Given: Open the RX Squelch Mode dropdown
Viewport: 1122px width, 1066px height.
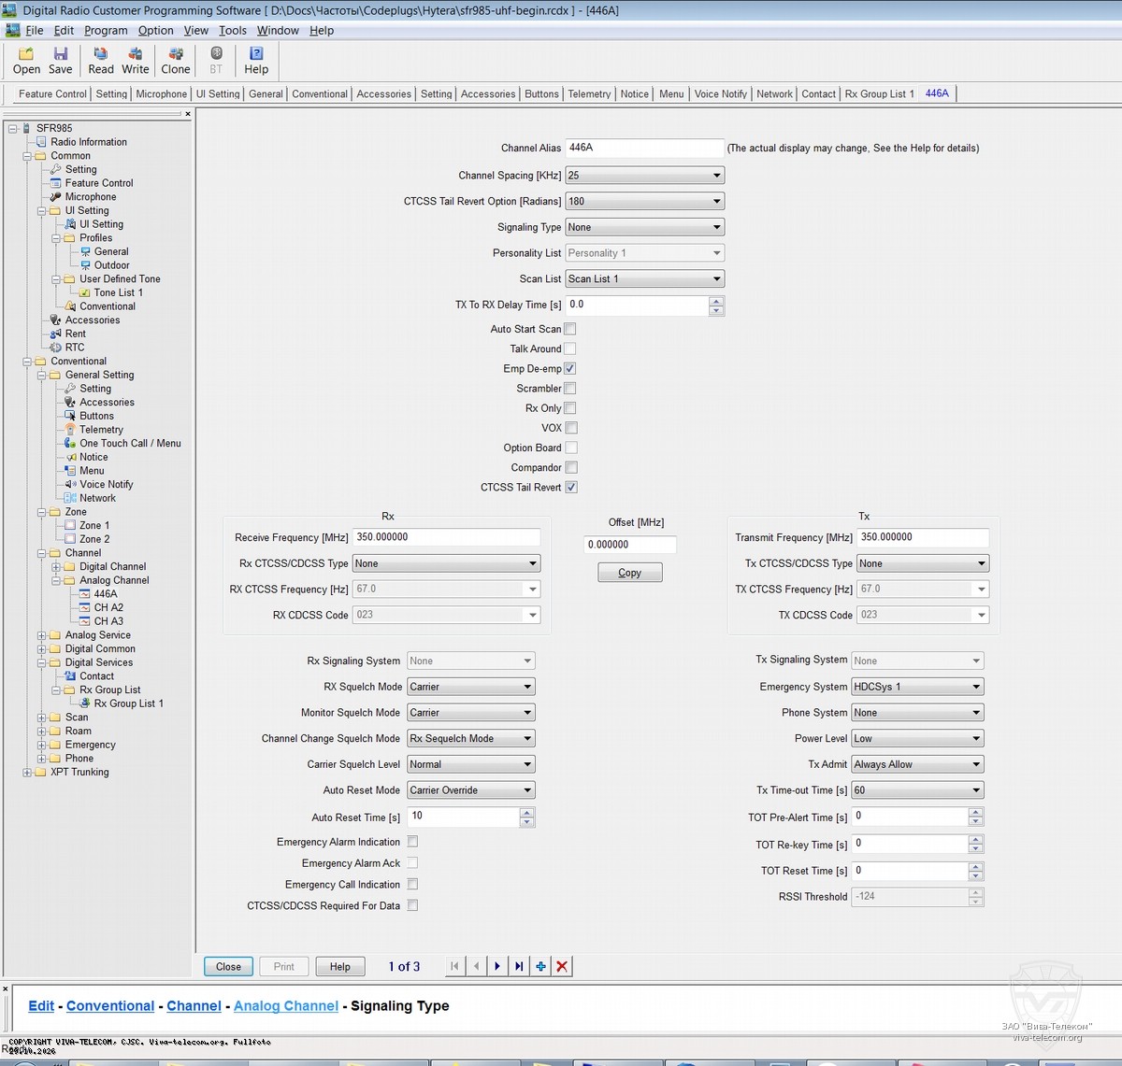Looking at the screenshot, I should click(471, 687).
